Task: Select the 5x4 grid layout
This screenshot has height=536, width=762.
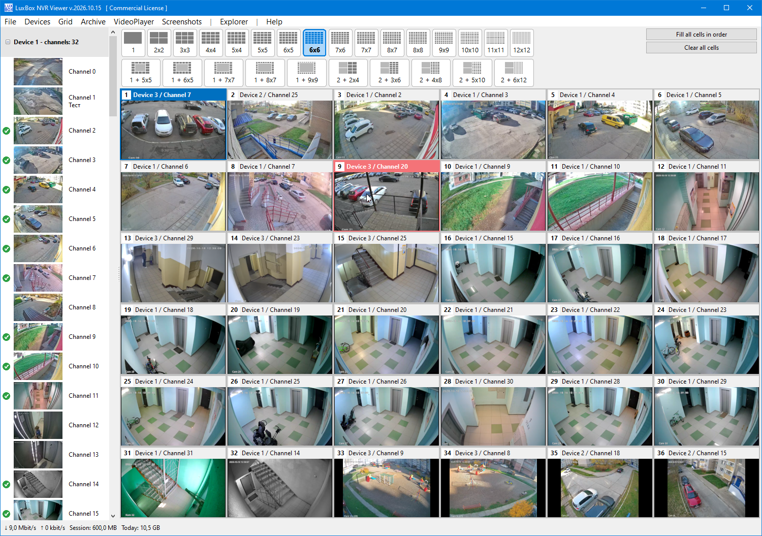Action: click(x=237, y=43)
